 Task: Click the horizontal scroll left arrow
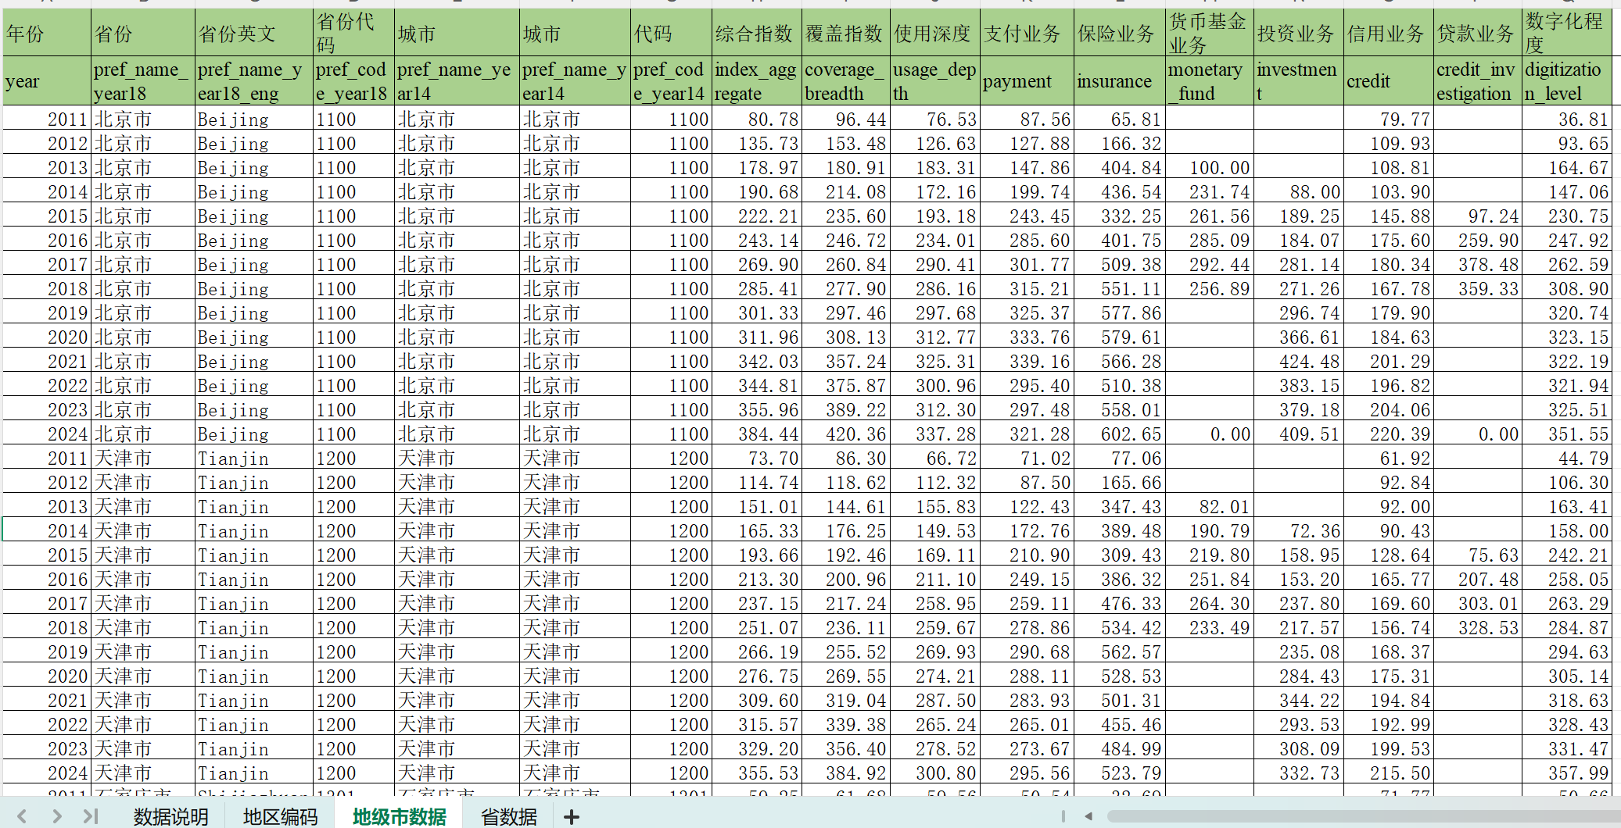click(1088, 816)
